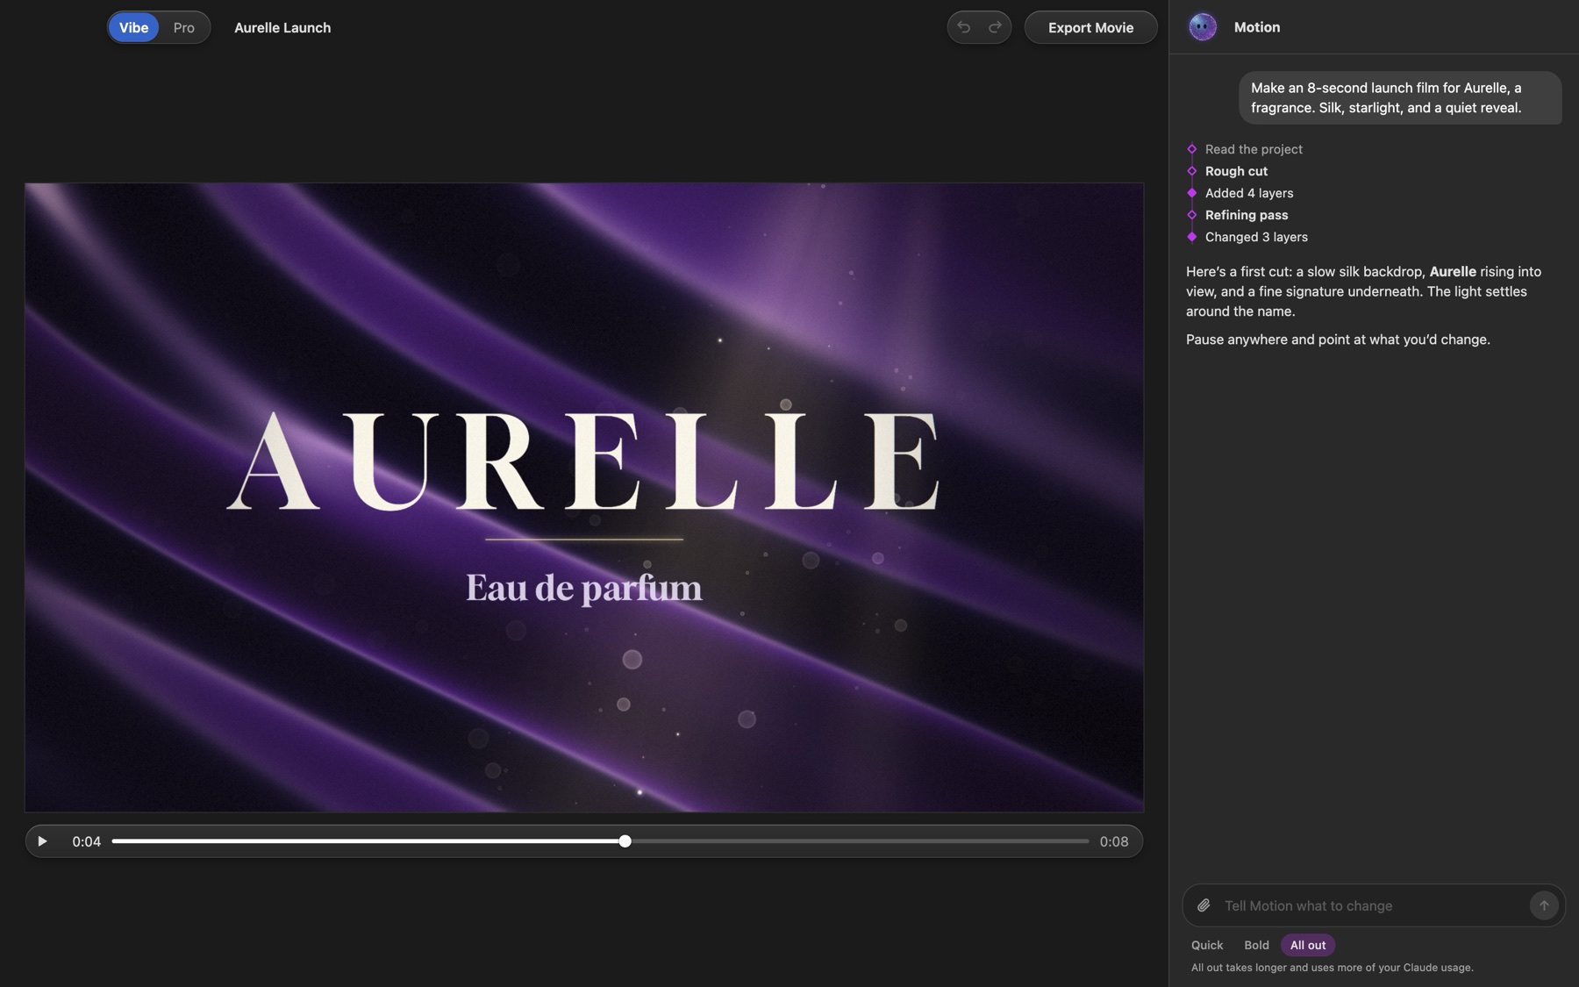This screenshot has height=987, width=1579.
Task: Click the redo arrow icon
Action: coord(995,27)
